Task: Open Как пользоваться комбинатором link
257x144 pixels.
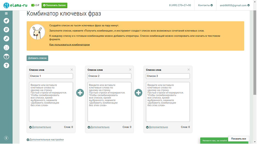Action: [69, 45]
